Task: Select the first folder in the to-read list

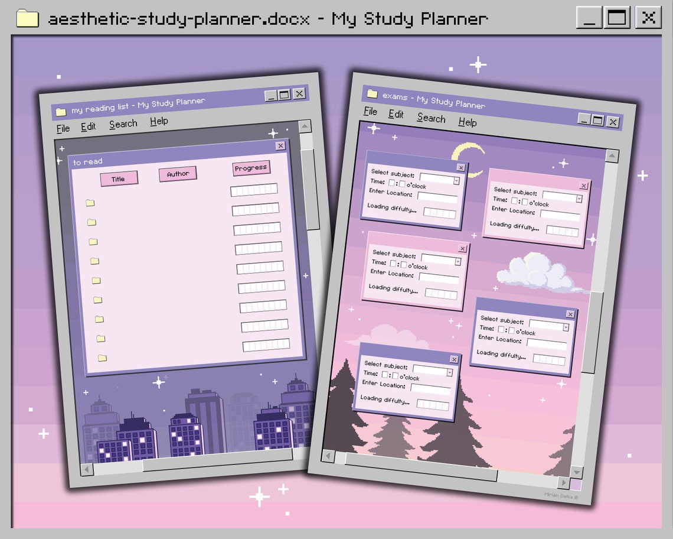Action: pos(90,203)
